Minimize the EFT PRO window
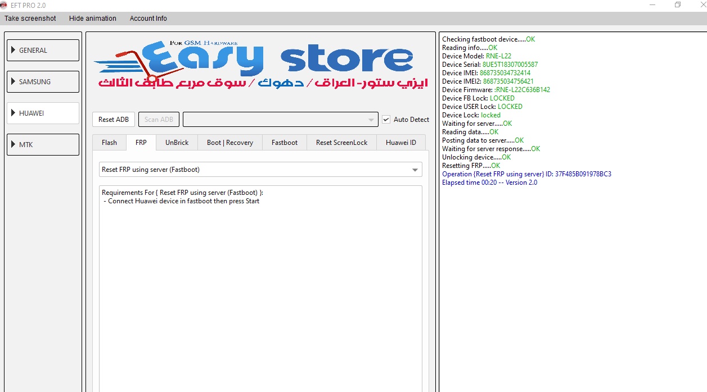The height and width of the screenshot is (392, 707). (651, 5)
